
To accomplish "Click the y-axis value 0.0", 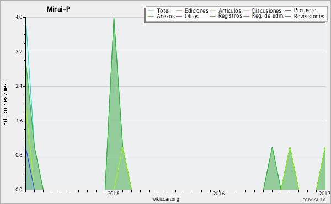I will (19, 190).
